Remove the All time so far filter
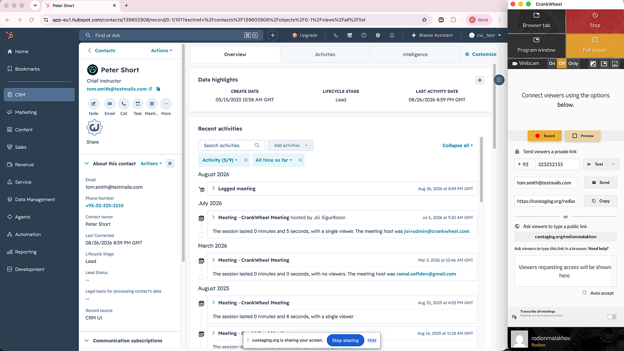The image size is (624, 351). [x=300, y=160]
